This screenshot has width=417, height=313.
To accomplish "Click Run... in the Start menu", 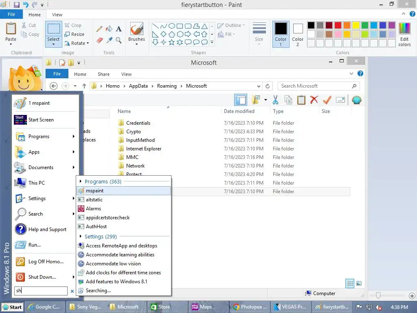I will pos(45,245).
